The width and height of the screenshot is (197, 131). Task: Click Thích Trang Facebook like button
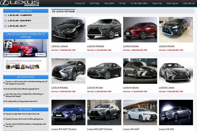12,55
